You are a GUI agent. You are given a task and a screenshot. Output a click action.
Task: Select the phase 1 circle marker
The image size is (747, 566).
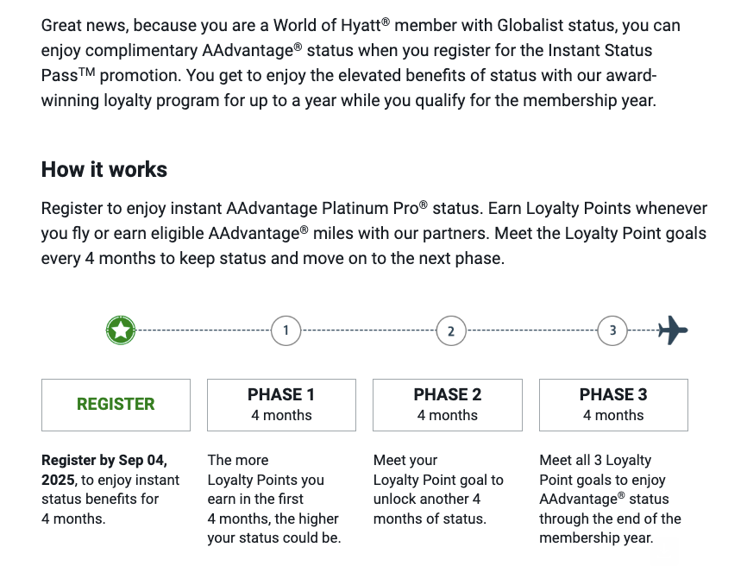click(x=286, y=330)
